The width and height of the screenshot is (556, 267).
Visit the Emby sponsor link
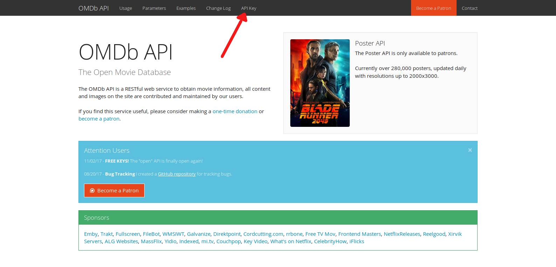click(91, 234)
